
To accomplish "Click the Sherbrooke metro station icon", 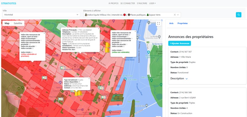I will 57,55.
